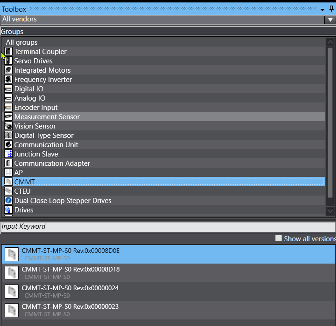Click device icon for Rev:0x00000024
The image size is (336, 326).
click(12, 292)
